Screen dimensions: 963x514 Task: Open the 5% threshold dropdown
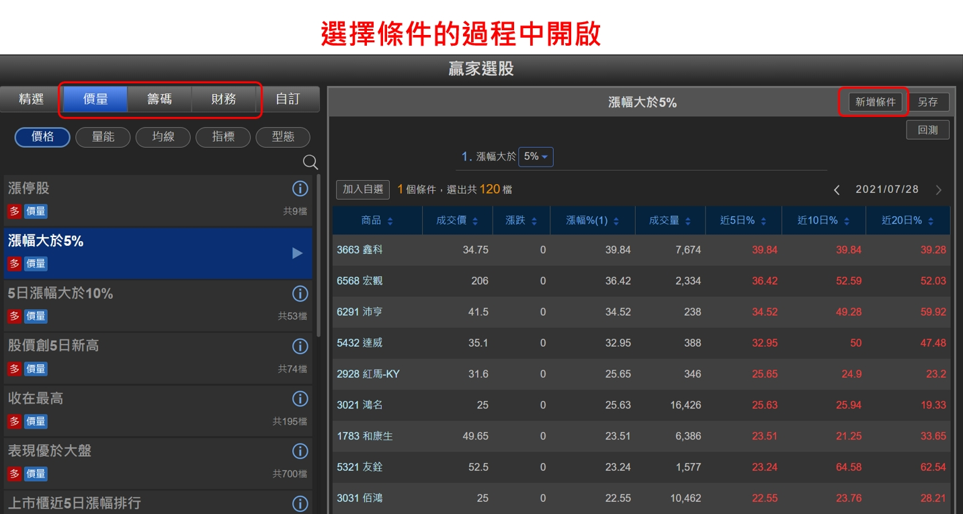click(536, 157)
